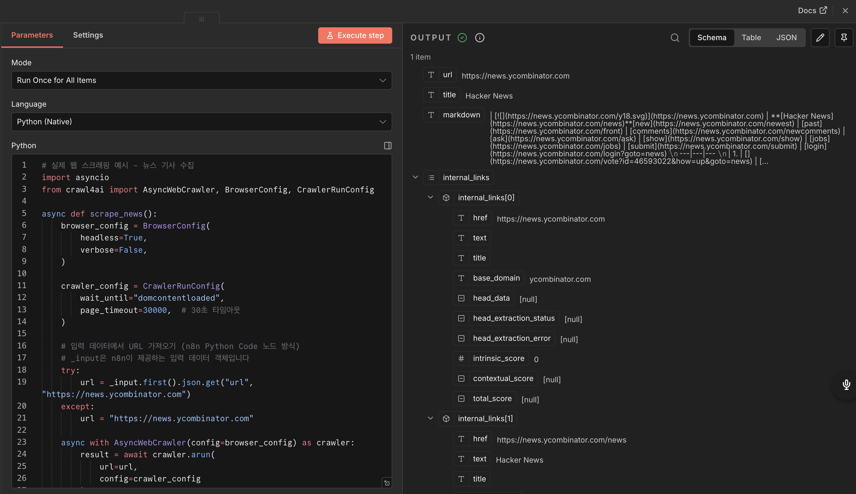This screenshot has width=856, height=494.
Task: Click the '1 item' count text
Action: coord(420,57)
